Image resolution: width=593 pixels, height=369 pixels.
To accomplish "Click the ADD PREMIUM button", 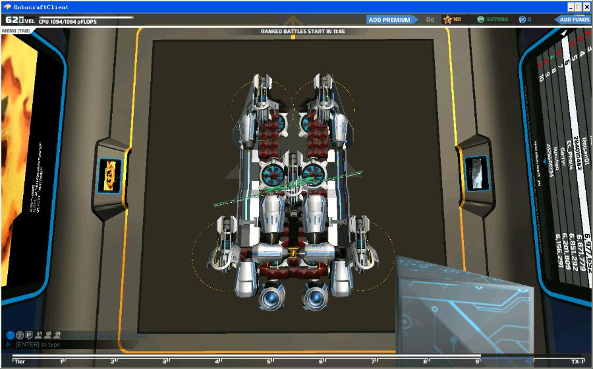I will (x=392, y=20).
